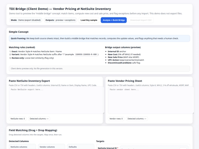Click the Field Matching (Drag + Drop Mapping) heading
The height and width of the screenshot is (149, 199).
point(33,130)
